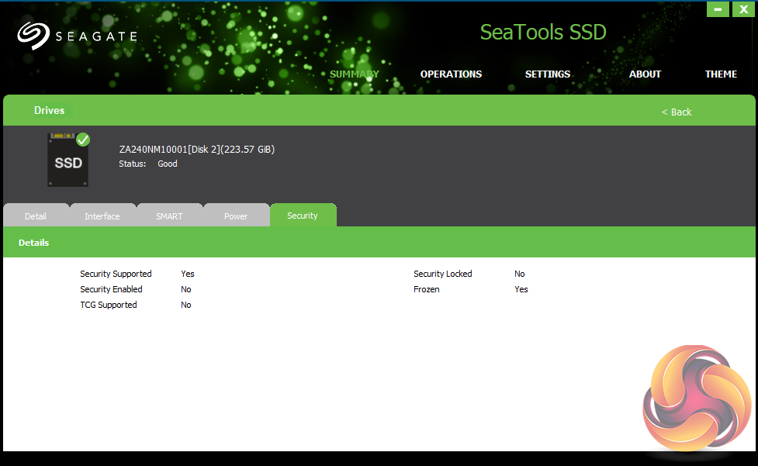Minimize the SeaTools window
The width and height of the screenshot is (758, 466).
click(718, 9)
